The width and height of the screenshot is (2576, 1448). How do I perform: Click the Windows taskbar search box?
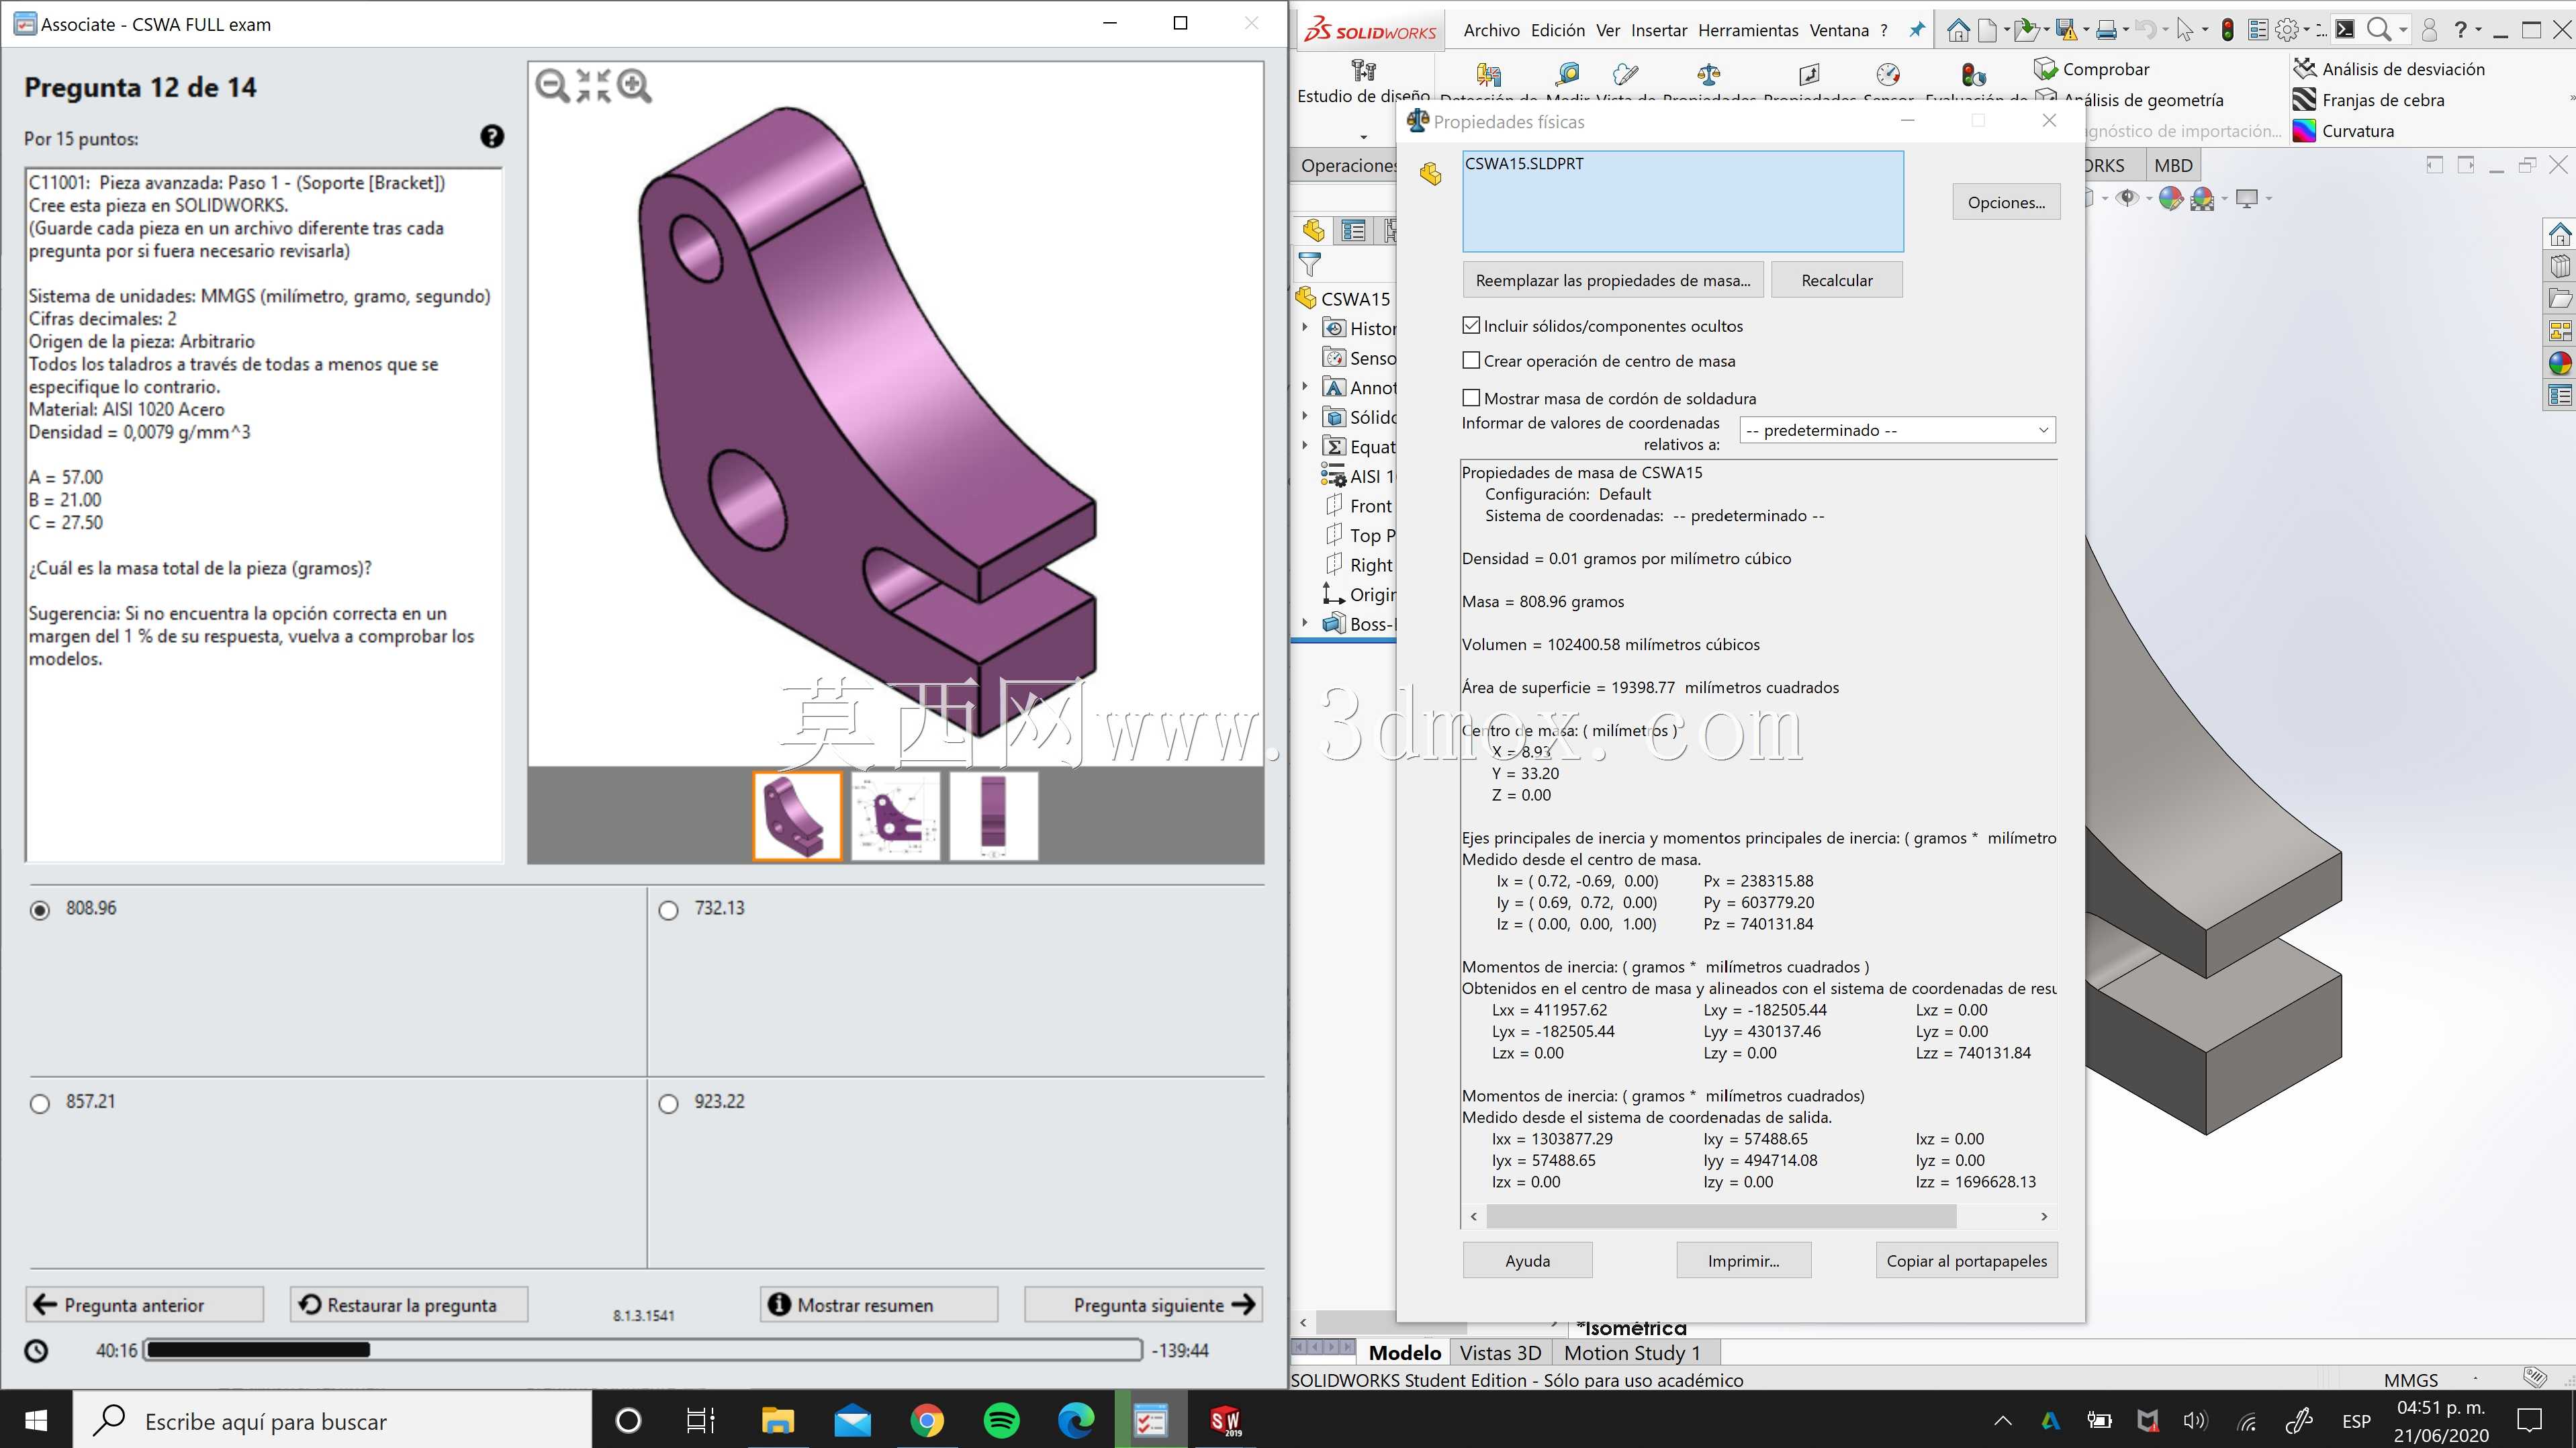click(x=332, y=1420)
